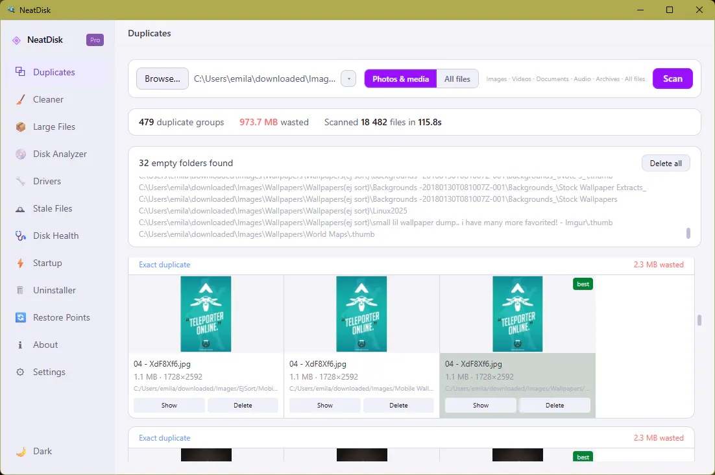Delete the best 04 - XdF8Xf6.jpg copy

point(555,406)
